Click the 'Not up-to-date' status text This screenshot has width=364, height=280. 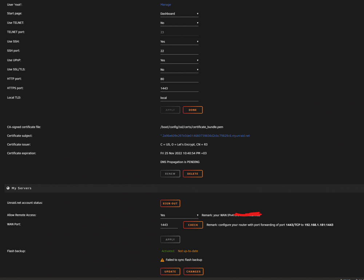(x=188, y=251)
